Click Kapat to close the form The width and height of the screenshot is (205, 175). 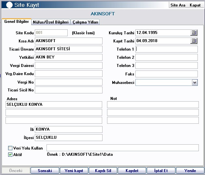195,5
